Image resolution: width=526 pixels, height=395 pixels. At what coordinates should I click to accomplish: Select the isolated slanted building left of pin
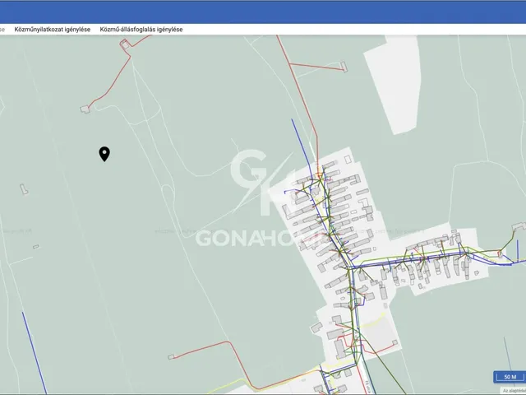click(x=24, y=189)
